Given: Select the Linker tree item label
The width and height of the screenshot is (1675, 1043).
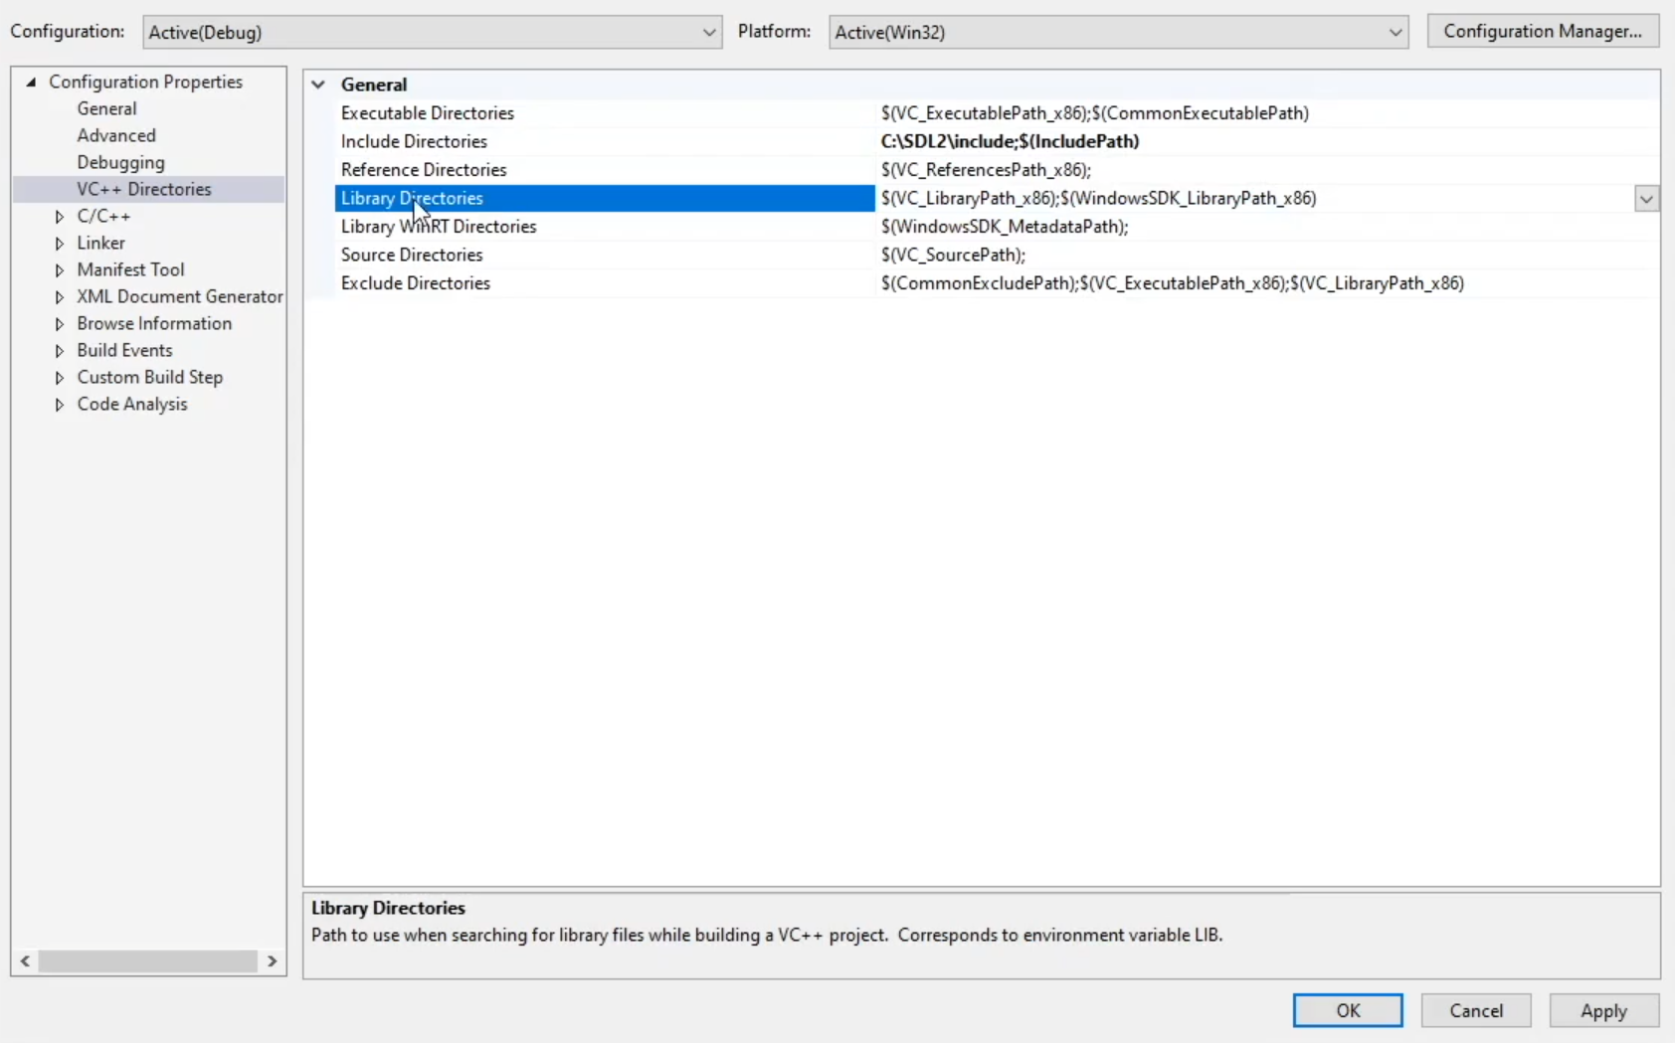Looking at the screenshot, I should coord(101,243).
